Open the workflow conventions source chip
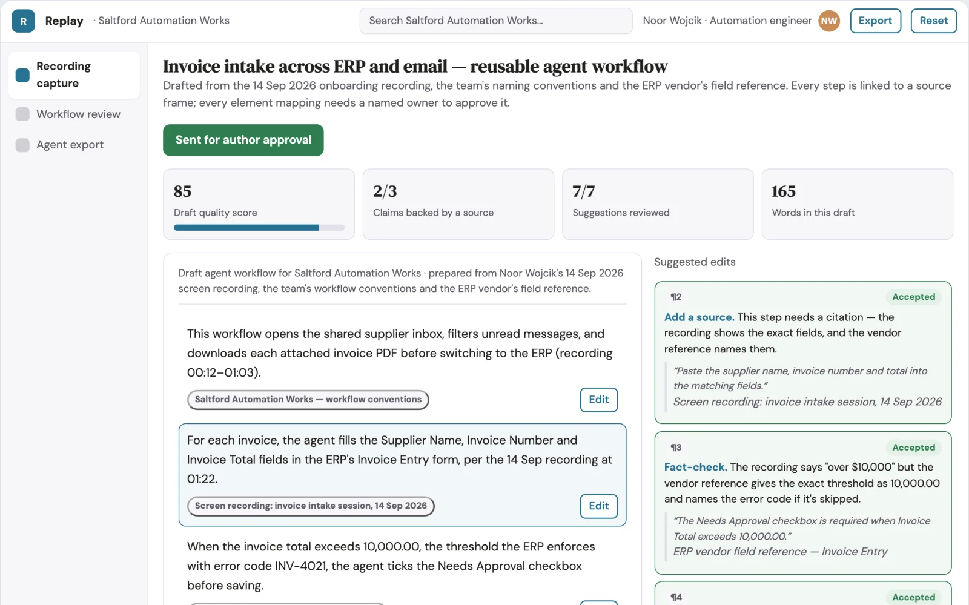Image resolution: width=969 pixels, height=605 pixels. pos(308,400)
